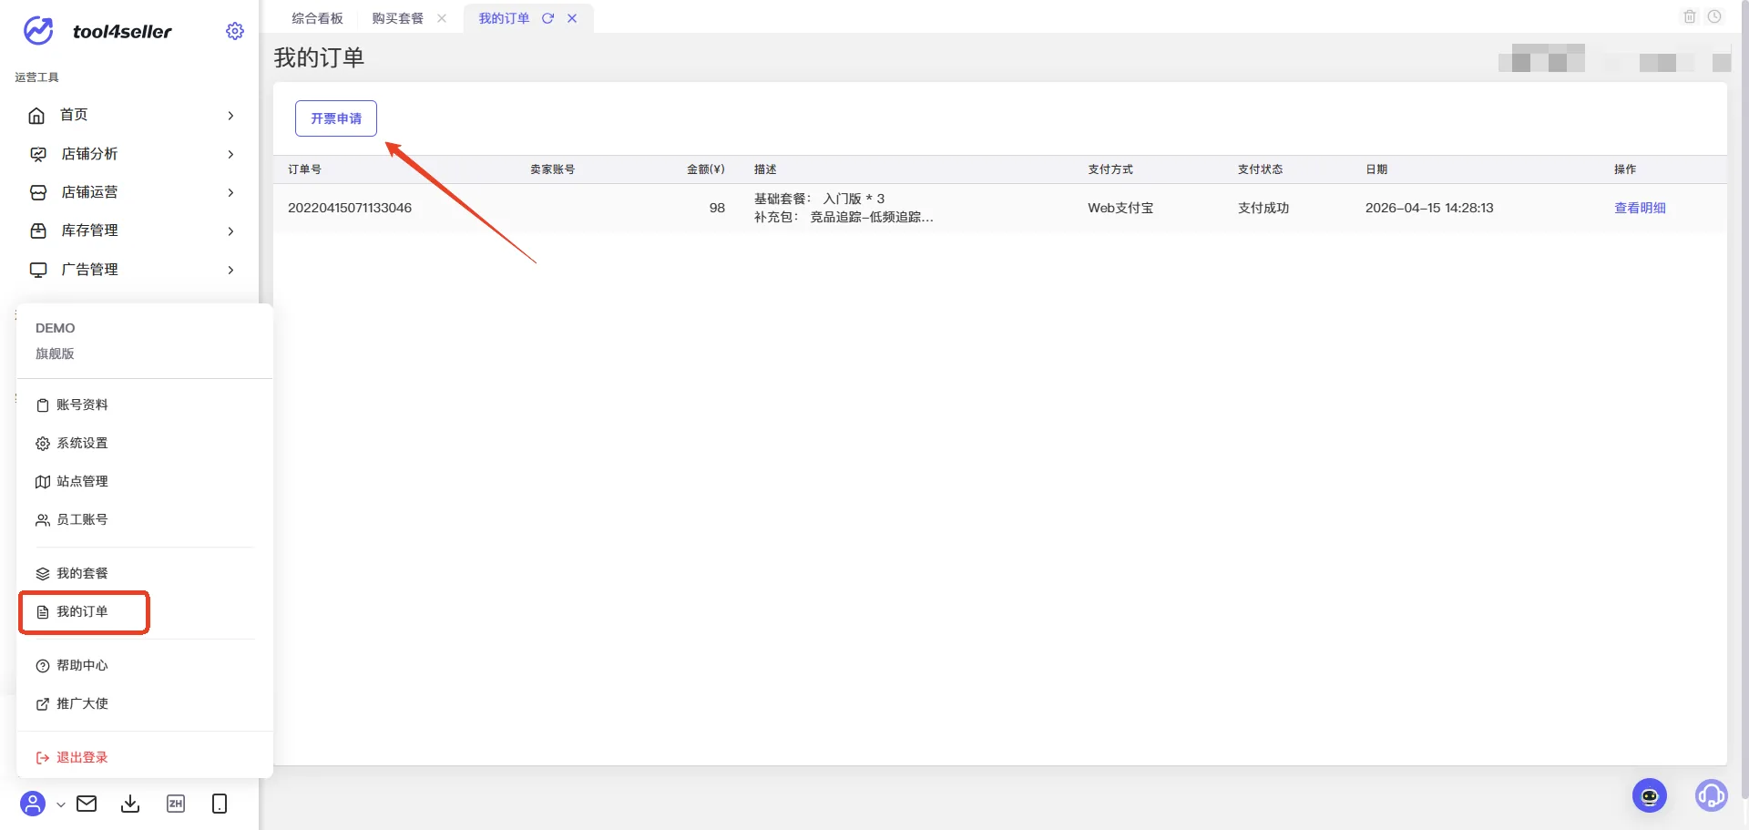This screenshot has height=830, width=1749.
Task: Click the date 2026-04-15 14:28:13
Action: (x=1429, y=208)
